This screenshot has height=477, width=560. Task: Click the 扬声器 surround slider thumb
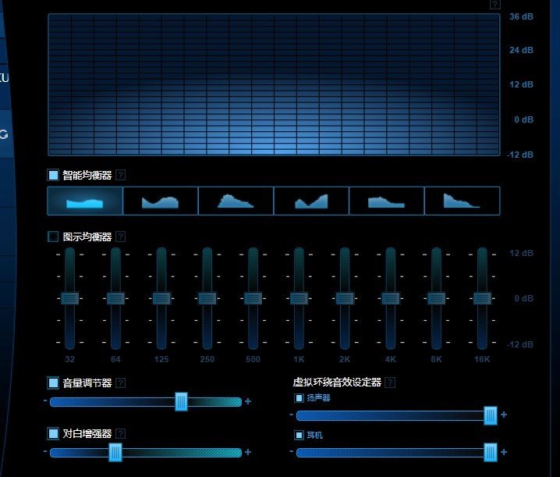491,415
